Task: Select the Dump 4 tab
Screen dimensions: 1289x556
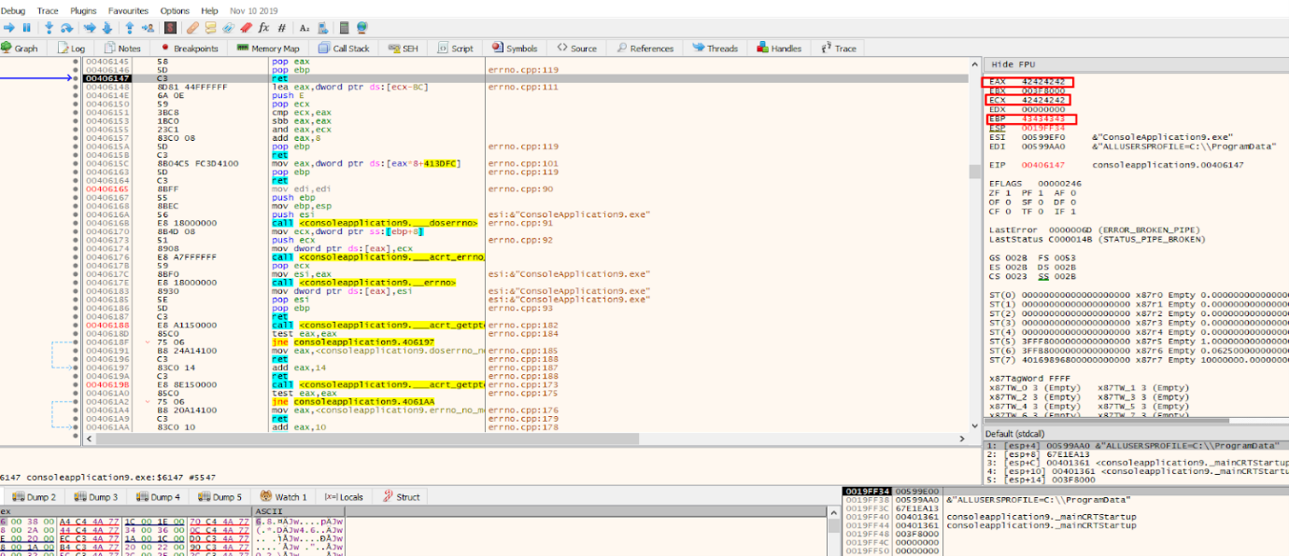Action: click(x=158, y=497)
